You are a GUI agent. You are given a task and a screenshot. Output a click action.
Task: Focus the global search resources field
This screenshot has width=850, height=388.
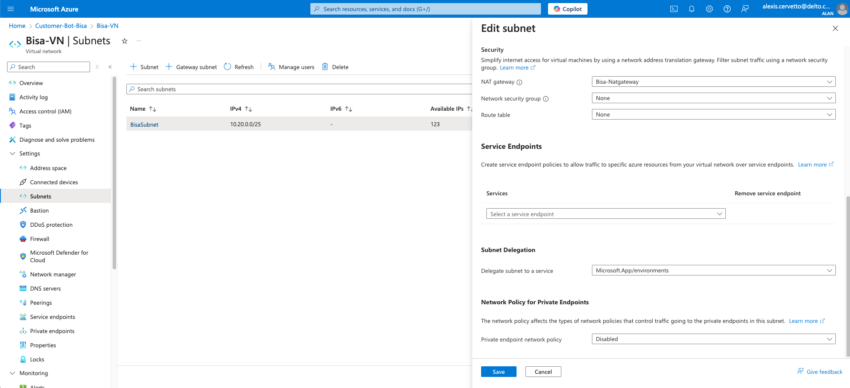click(x=426, y=9)
